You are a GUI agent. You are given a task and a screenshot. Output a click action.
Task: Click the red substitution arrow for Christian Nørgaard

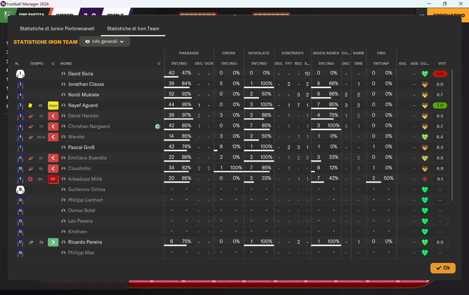(53, 126)
